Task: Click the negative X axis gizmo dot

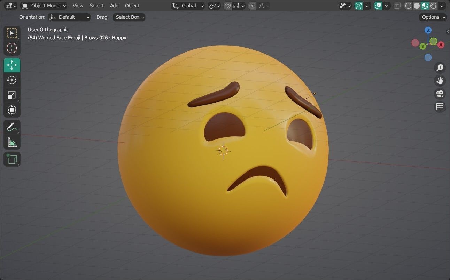Action: [415, 43]
